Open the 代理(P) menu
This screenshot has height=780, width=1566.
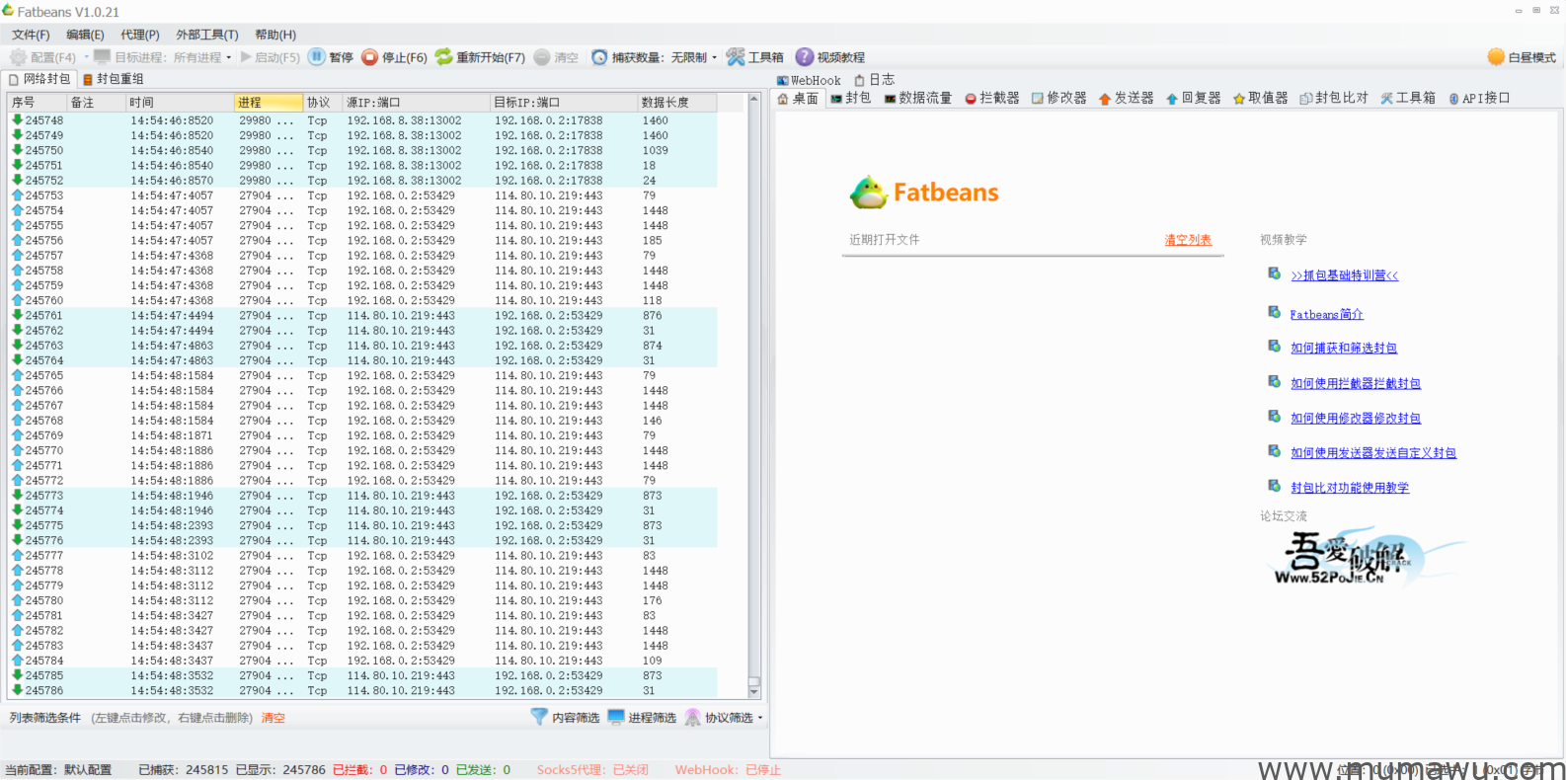coord(139,35)
